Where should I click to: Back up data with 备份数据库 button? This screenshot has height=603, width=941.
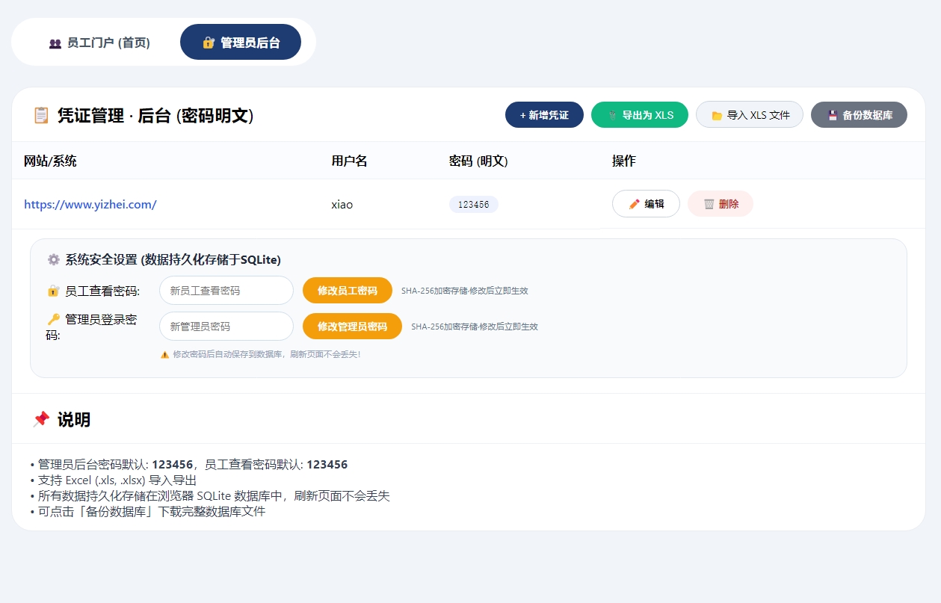tap(859, 115)
